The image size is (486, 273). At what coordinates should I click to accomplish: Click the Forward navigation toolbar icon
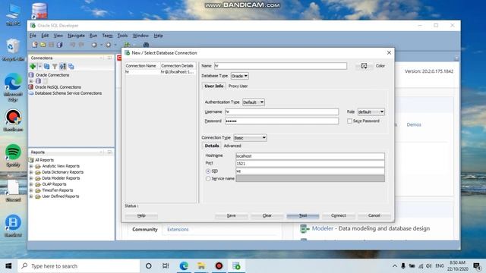109,45
